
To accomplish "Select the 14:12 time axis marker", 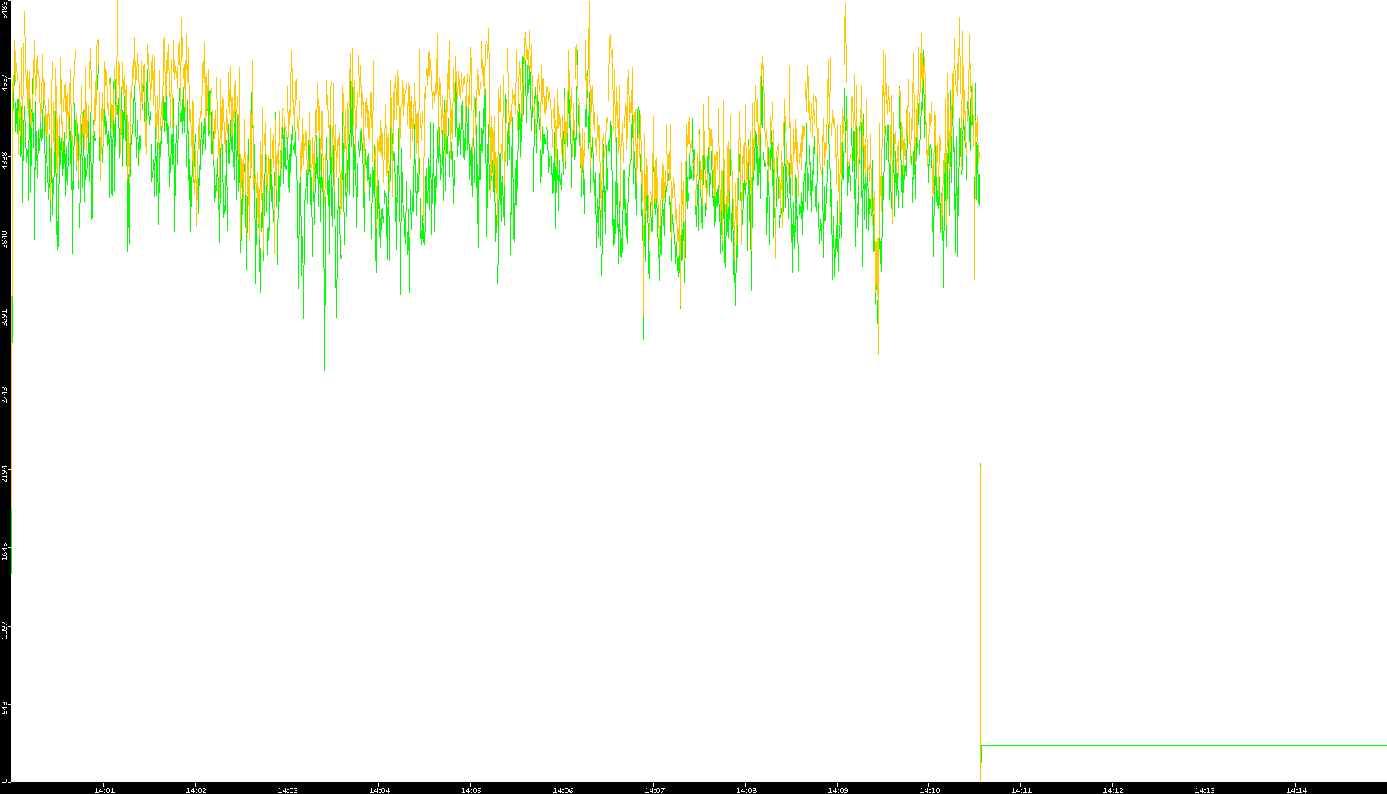I will tap(1113, 790).
